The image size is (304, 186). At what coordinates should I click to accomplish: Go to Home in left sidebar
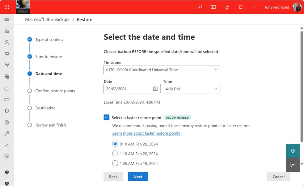point(7,31)
